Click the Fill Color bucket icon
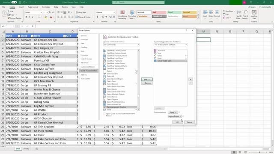 tap(46, 17)
